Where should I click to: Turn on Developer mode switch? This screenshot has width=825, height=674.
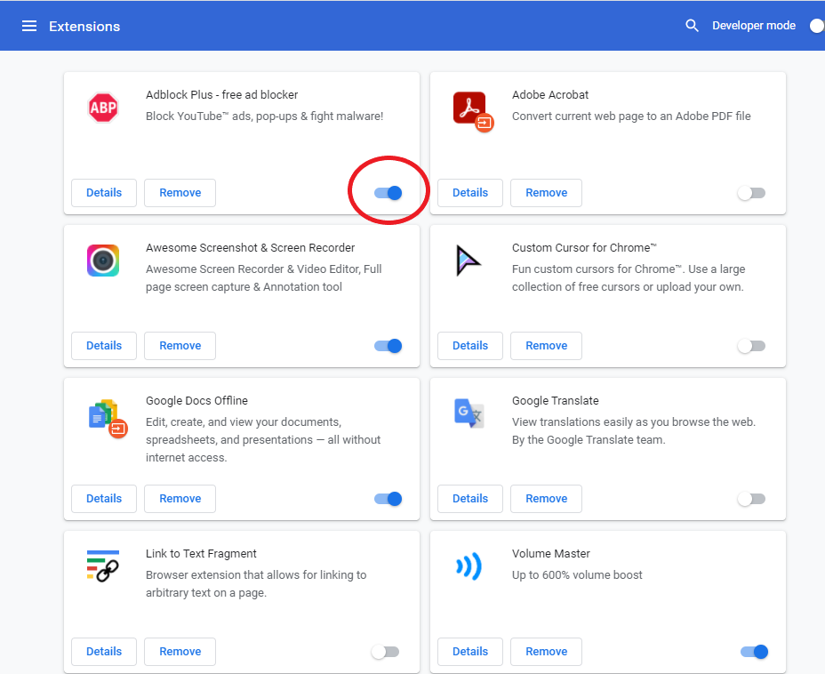point(816,26)
